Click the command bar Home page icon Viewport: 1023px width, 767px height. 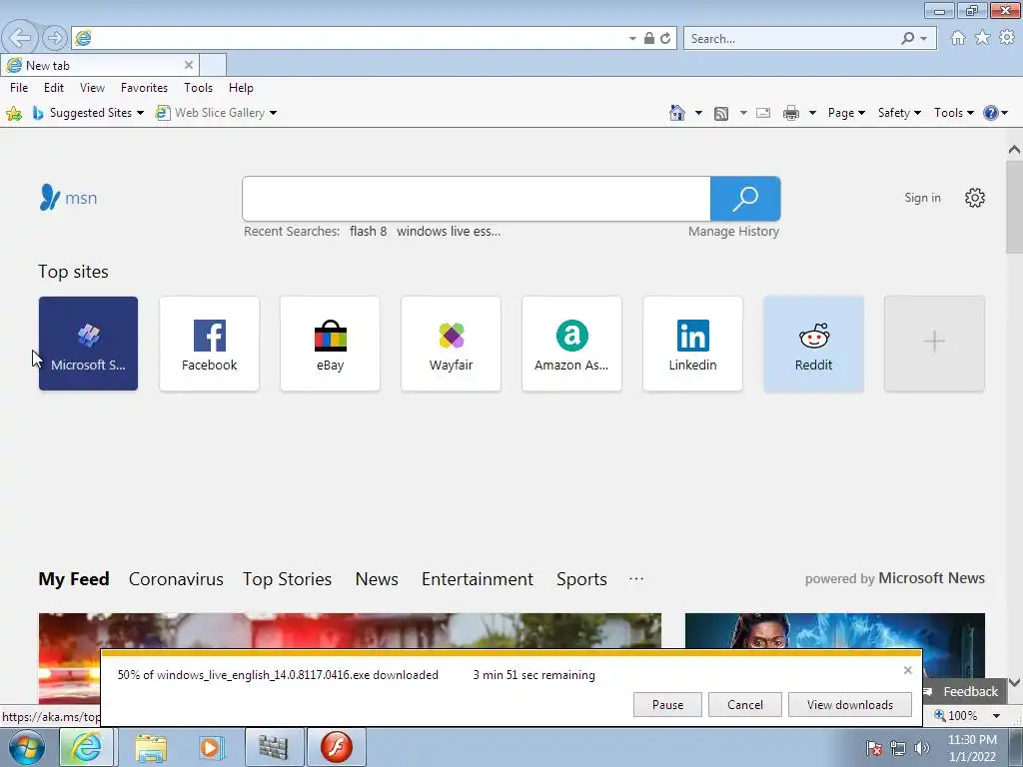tap(677, 113)
